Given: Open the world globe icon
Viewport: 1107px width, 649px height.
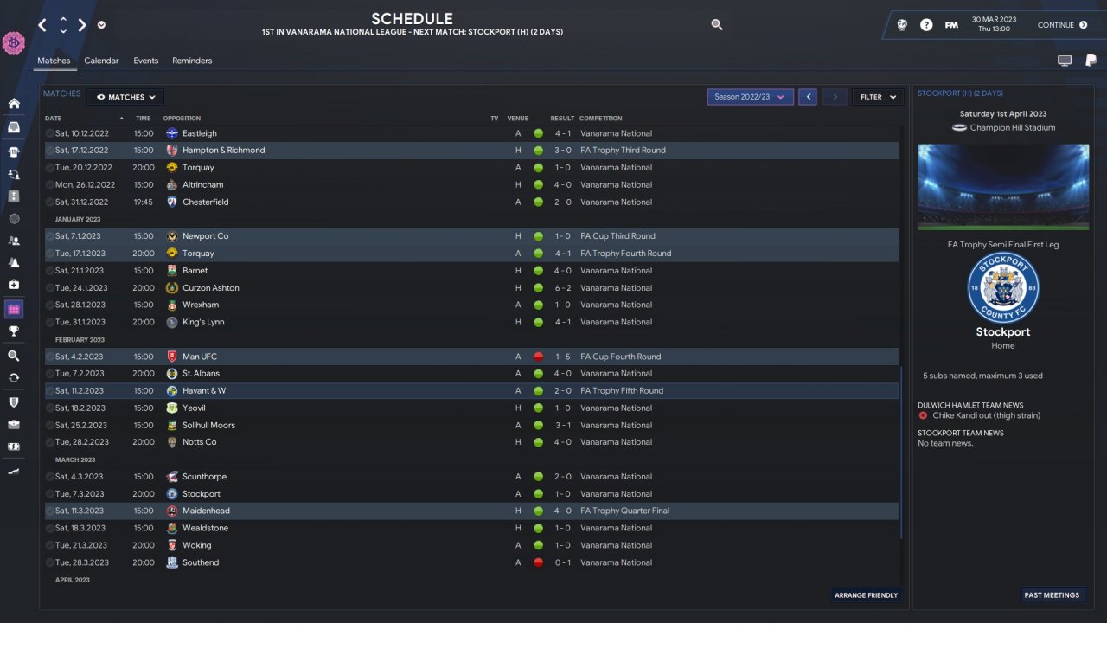Looking at the screenshot, I should click(903, 25).
